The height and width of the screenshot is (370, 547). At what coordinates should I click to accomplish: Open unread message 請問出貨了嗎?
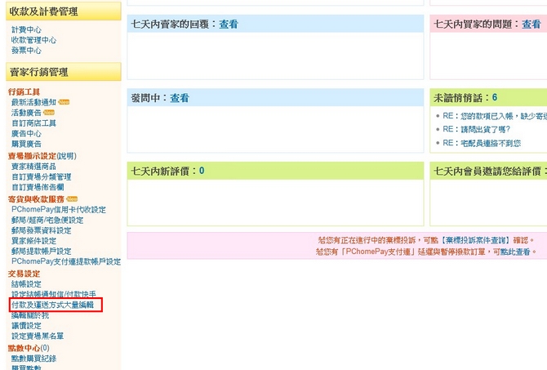click(x=478, y=129)
